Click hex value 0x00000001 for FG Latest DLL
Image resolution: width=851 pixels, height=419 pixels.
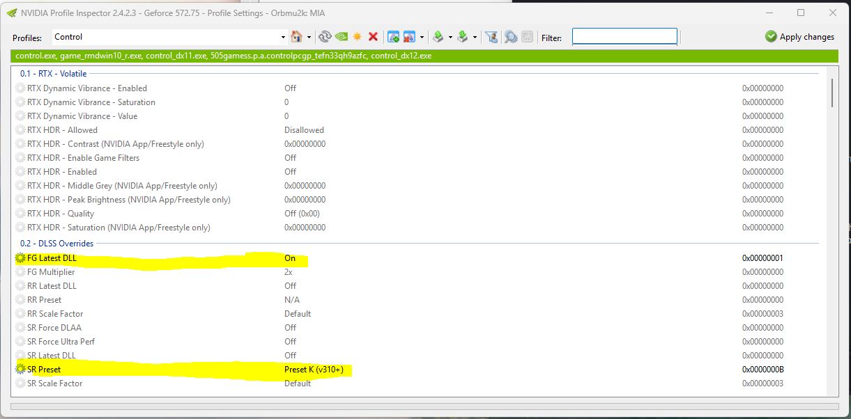762,258
